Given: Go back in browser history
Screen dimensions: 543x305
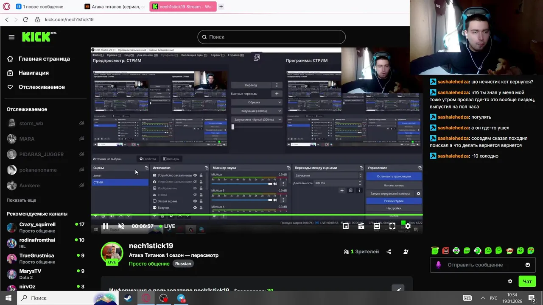Looking at the screenshot, I should coord(7,19).
